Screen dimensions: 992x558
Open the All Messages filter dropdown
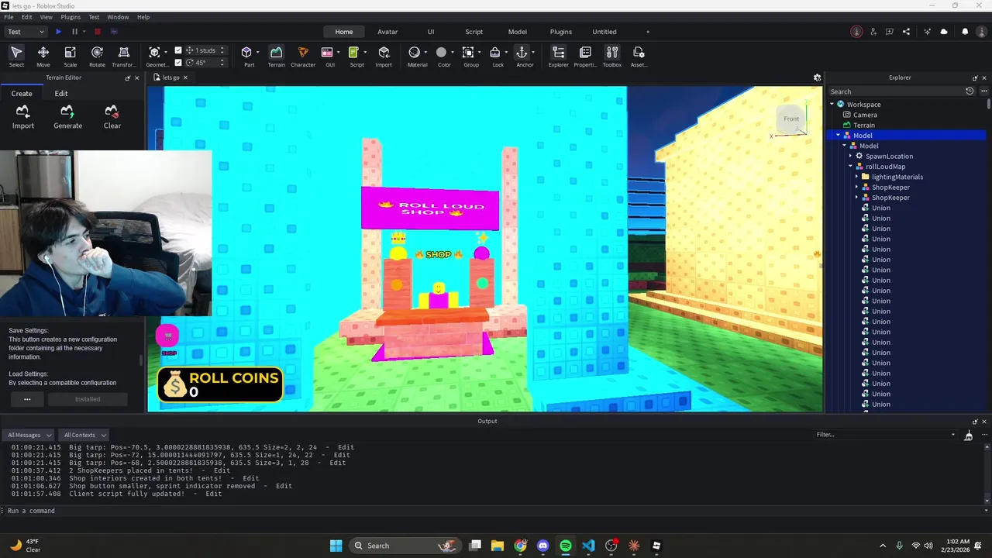[29, 435]
